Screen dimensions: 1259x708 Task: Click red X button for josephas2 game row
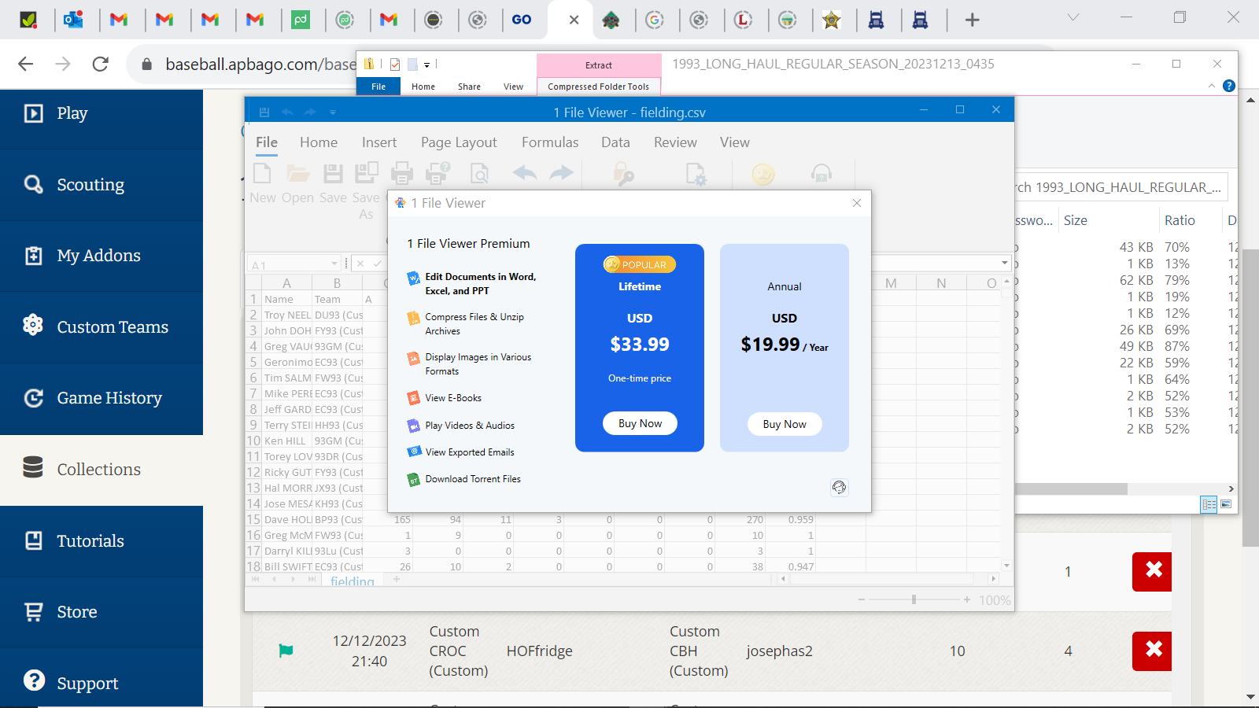[1153, 651]
